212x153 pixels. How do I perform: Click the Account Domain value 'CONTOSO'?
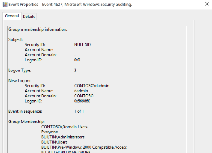(84, 96)
